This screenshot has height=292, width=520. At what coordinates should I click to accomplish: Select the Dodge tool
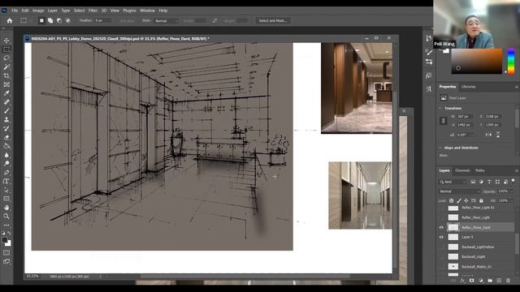click(x=6, y=164)
